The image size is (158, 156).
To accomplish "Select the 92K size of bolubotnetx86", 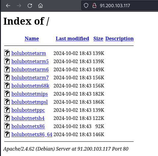I will pyautogui.click(x=100, y=126).
